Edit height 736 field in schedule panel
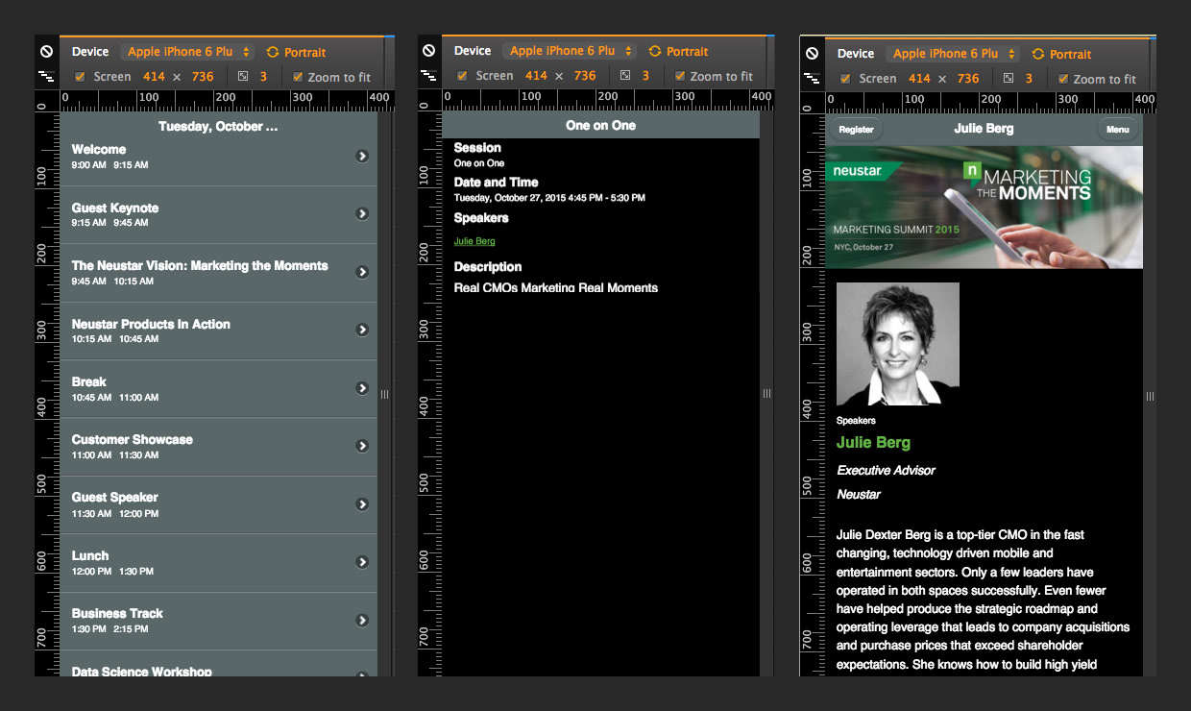This screenshot has width=1191, height=711. 203,77
